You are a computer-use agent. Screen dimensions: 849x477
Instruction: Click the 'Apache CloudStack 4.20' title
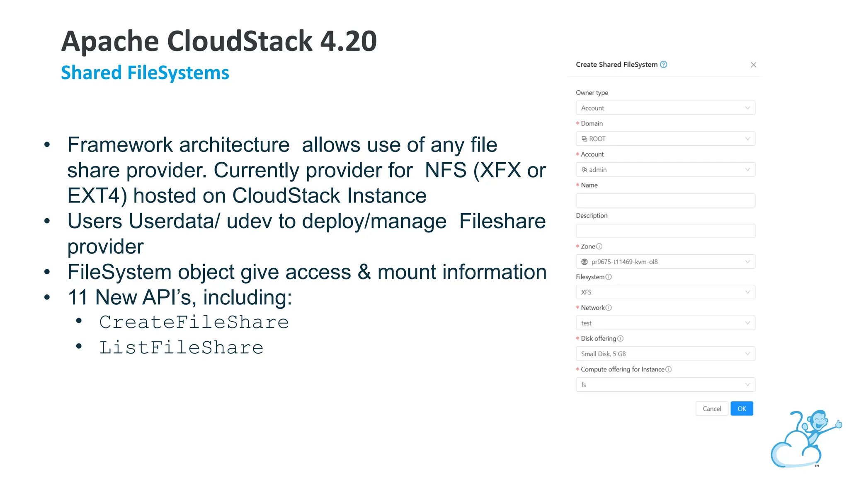(219, 41)
